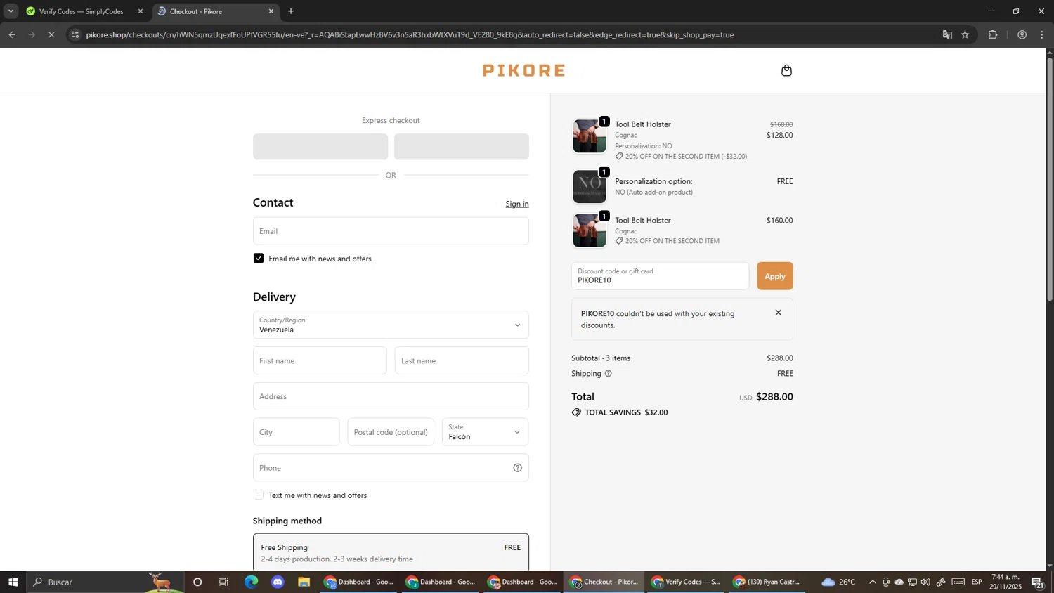Click the taskbar Buscar search box
This screenshot has width=1054, height=593.
coord(105,582)
